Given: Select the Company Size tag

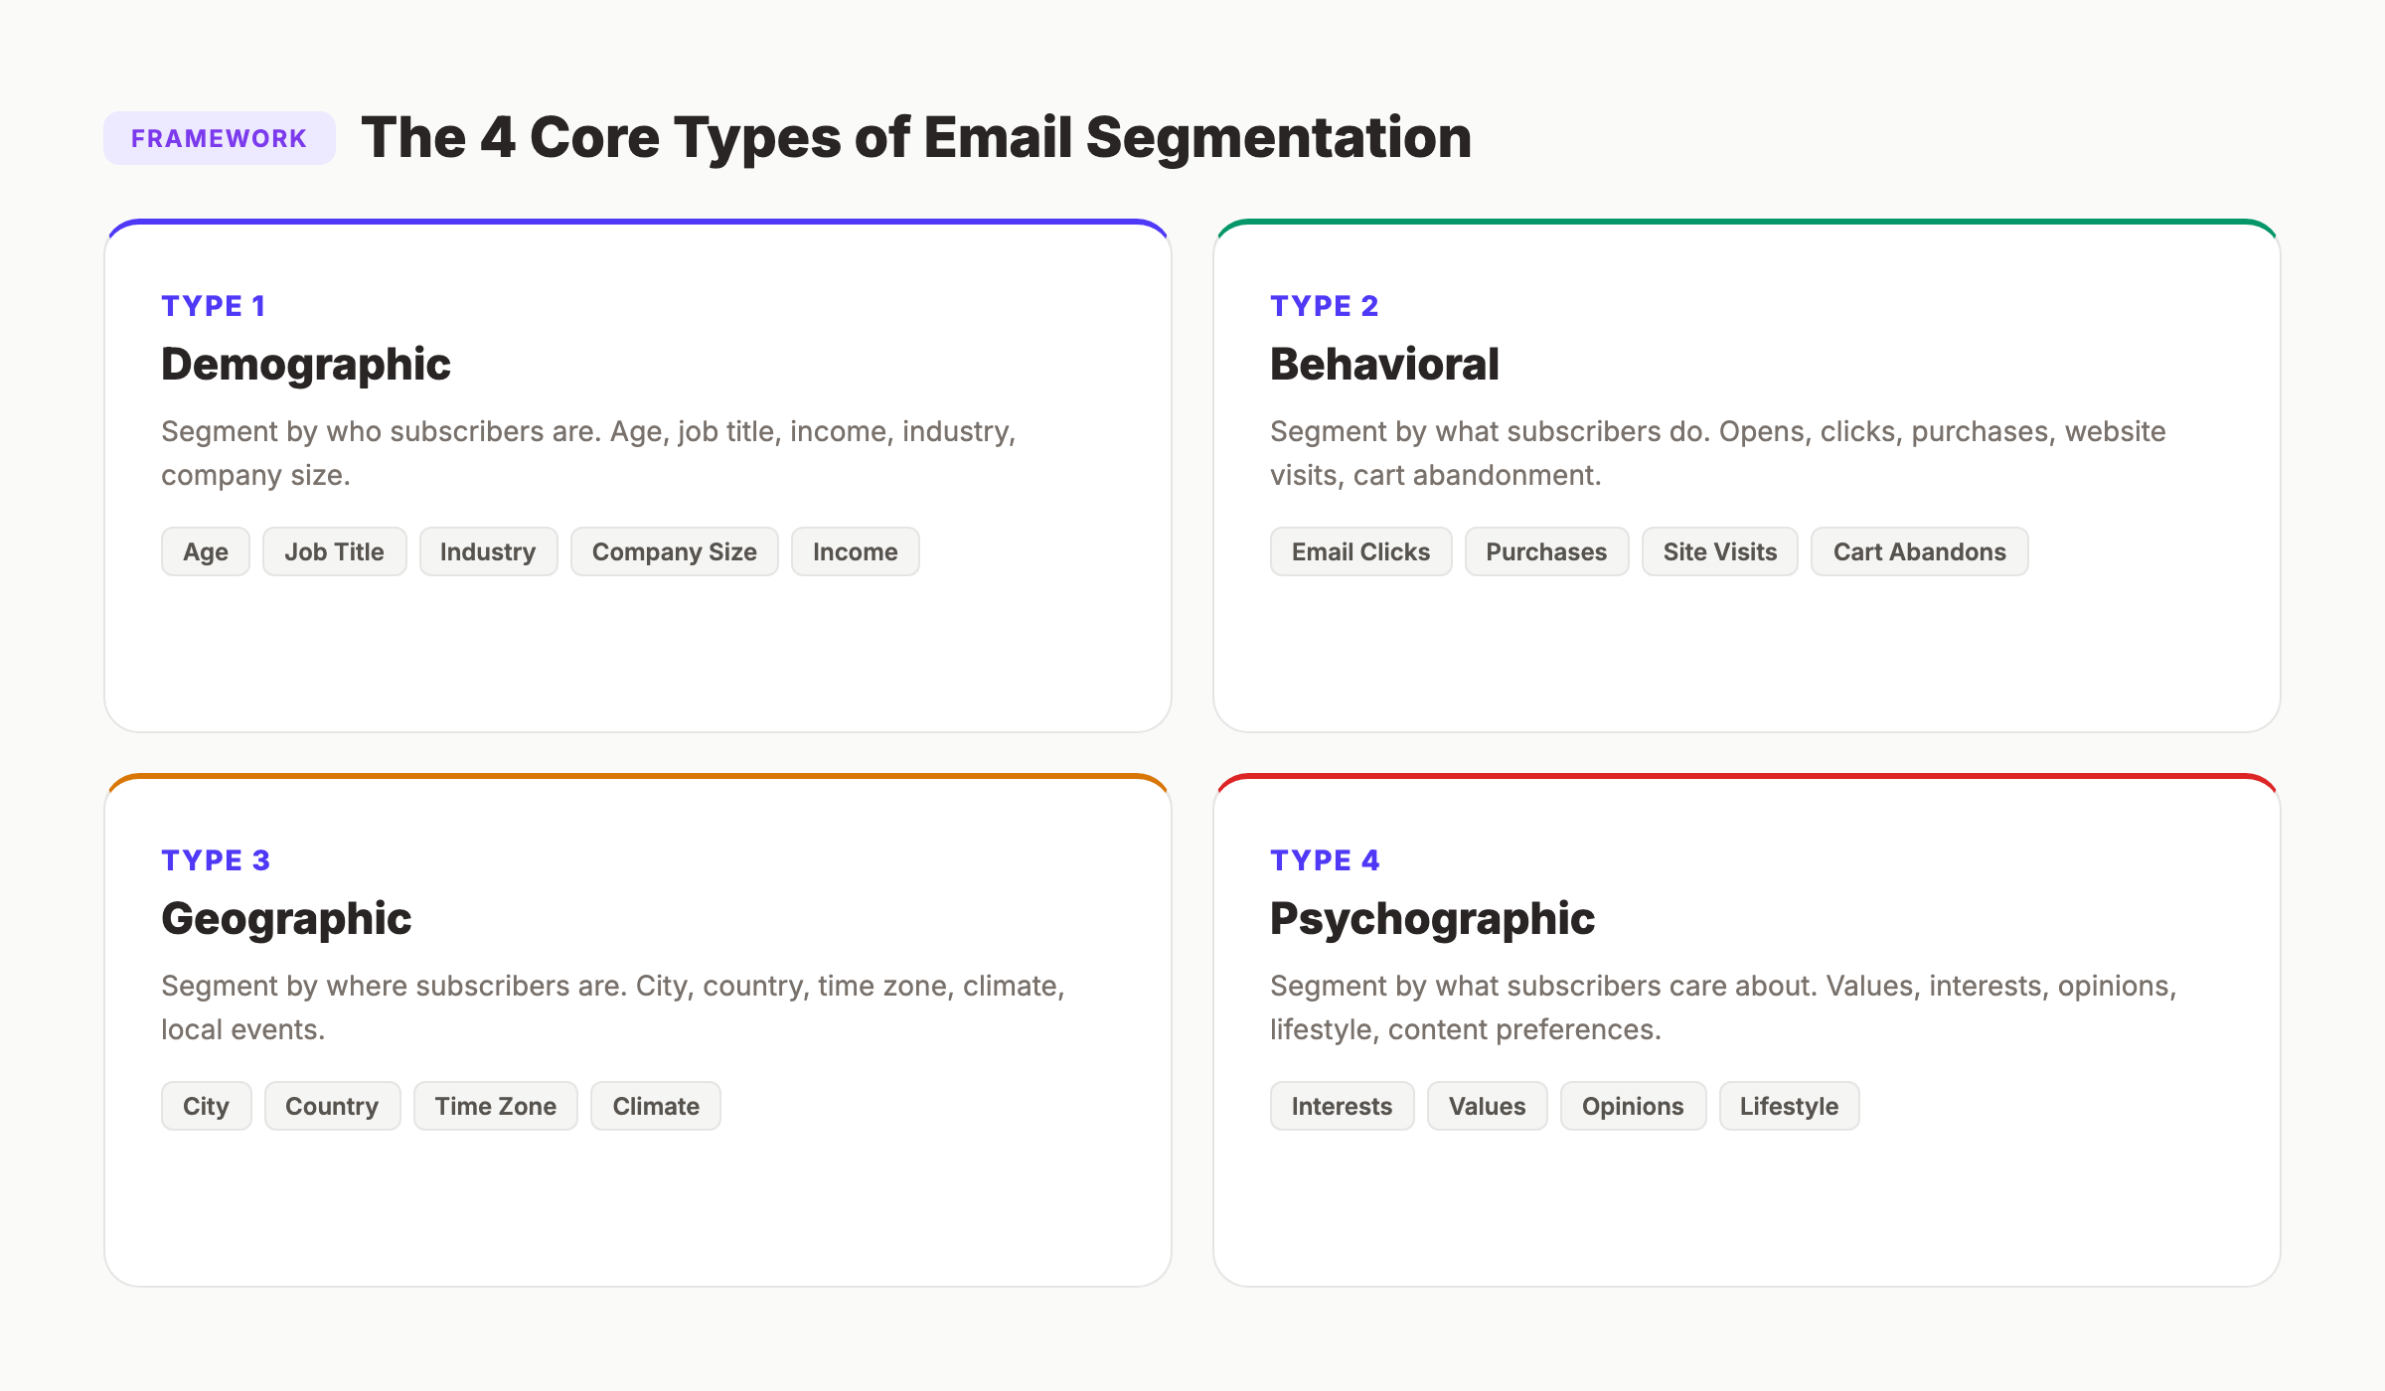Looking at the screenshot, I should coord(675,551).
